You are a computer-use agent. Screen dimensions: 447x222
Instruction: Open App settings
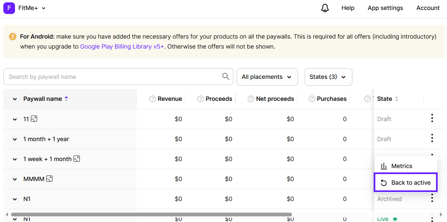click(x=385, y=8)
